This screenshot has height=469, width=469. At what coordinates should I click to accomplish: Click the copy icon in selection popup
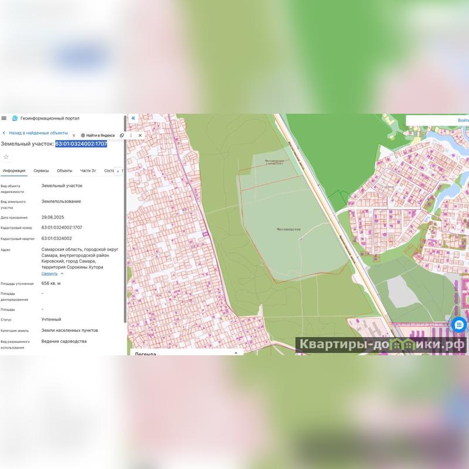click(x=122, y=135)
